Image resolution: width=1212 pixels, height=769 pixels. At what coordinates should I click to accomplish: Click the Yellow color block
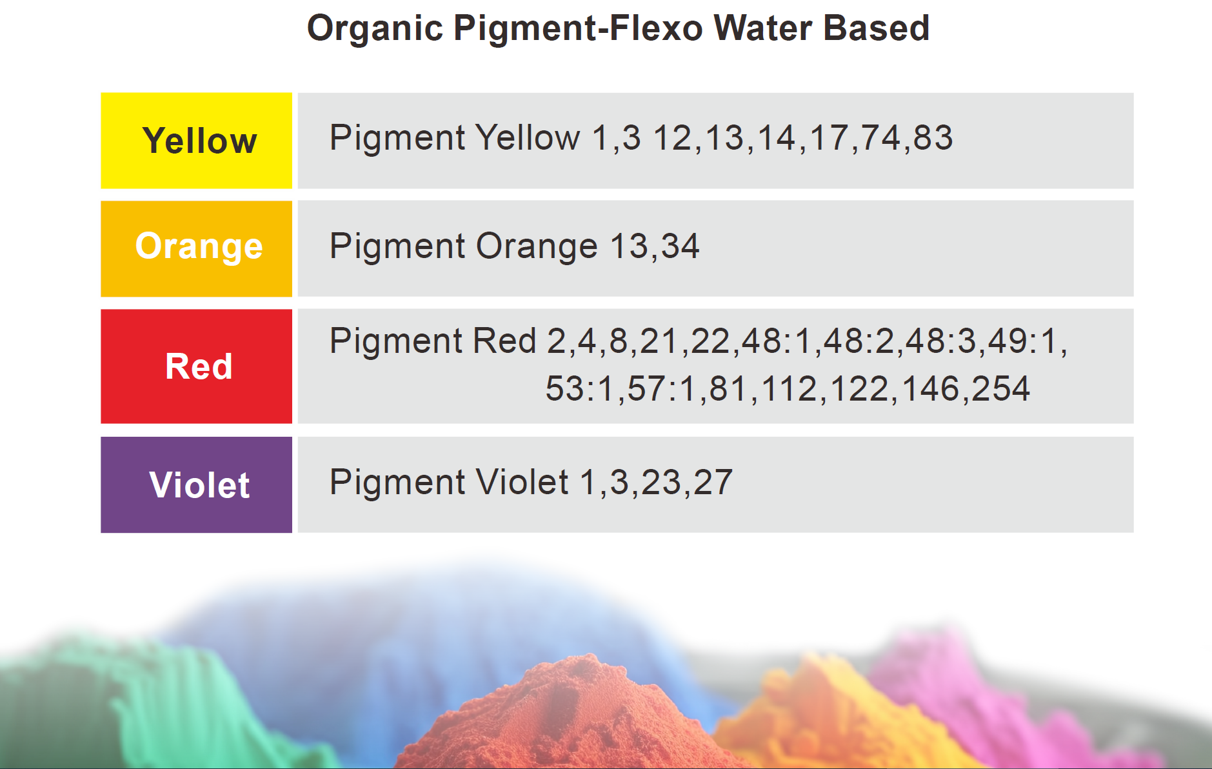tap(196, 141)
